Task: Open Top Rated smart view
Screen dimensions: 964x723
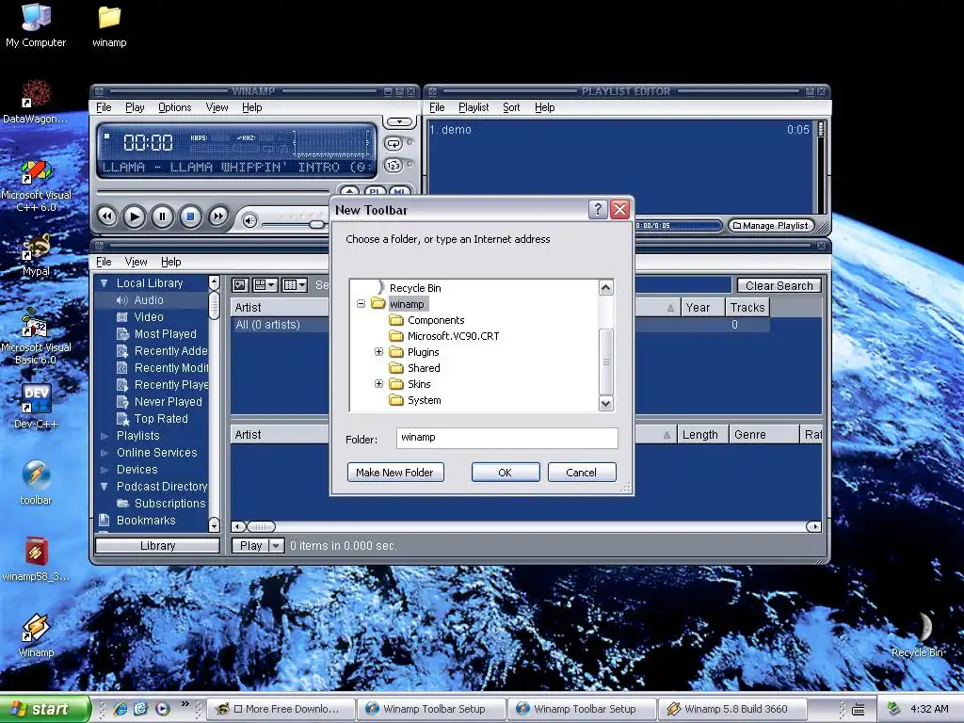Action: (x=160, y=419)
